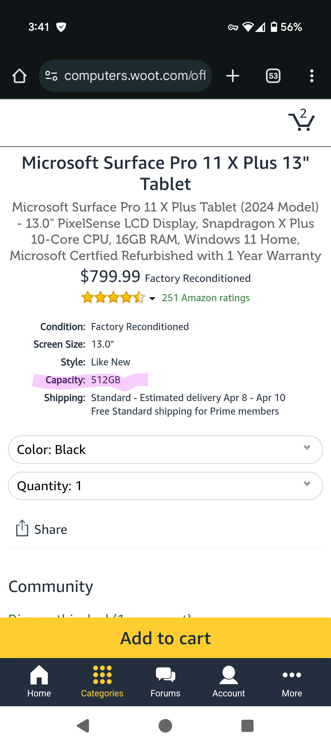Open Chrome's three-dot overflow menu
Viewport: 331px width, 745px height.
click(x=312, y=76)
